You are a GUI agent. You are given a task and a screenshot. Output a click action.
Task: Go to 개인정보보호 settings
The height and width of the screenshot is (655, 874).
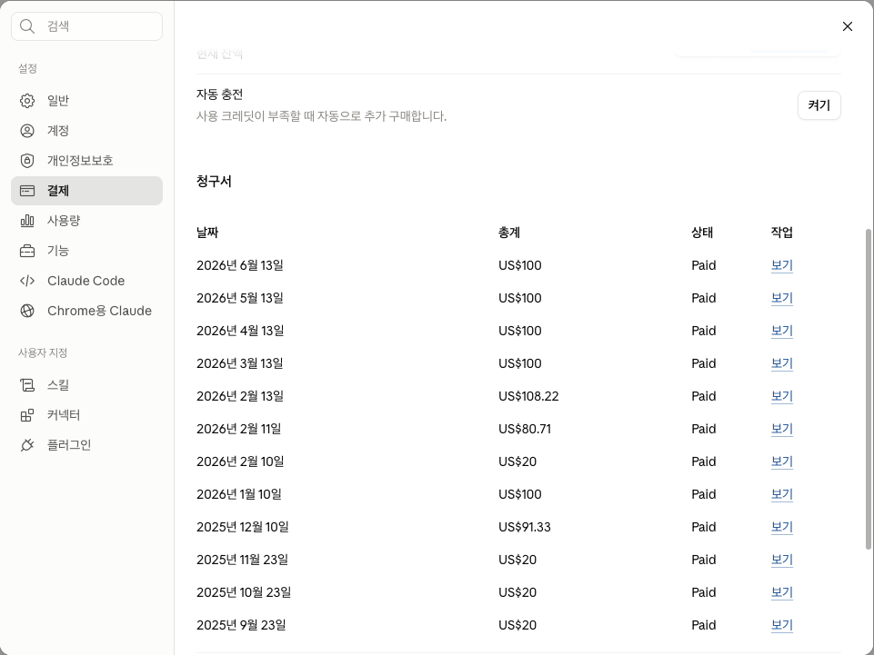(87, 161)
